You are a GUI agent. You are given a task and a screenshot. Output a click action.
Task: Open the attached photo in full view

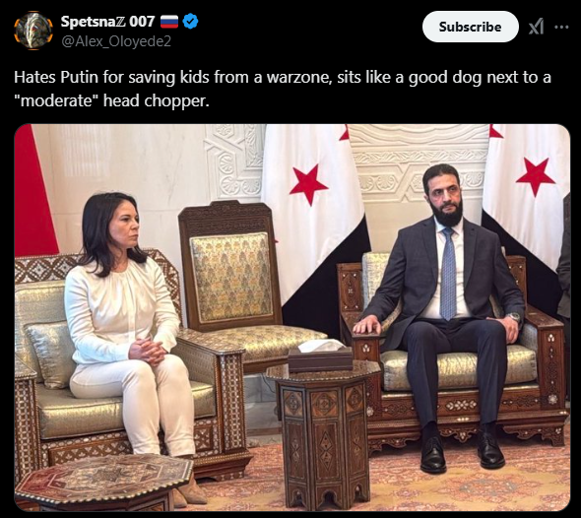coord(292,317)
